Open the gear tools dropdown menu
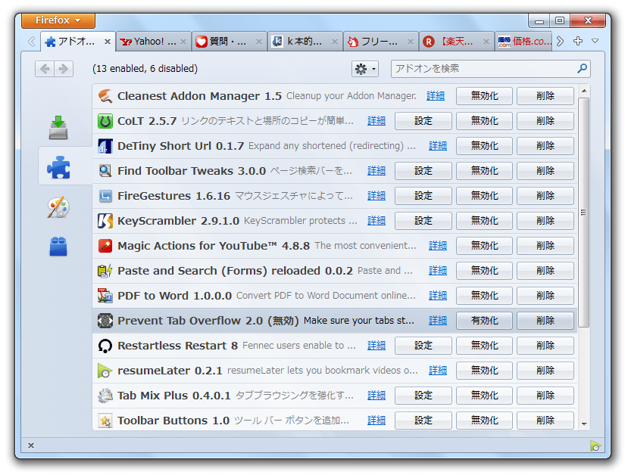 click(x=365, y=69)
